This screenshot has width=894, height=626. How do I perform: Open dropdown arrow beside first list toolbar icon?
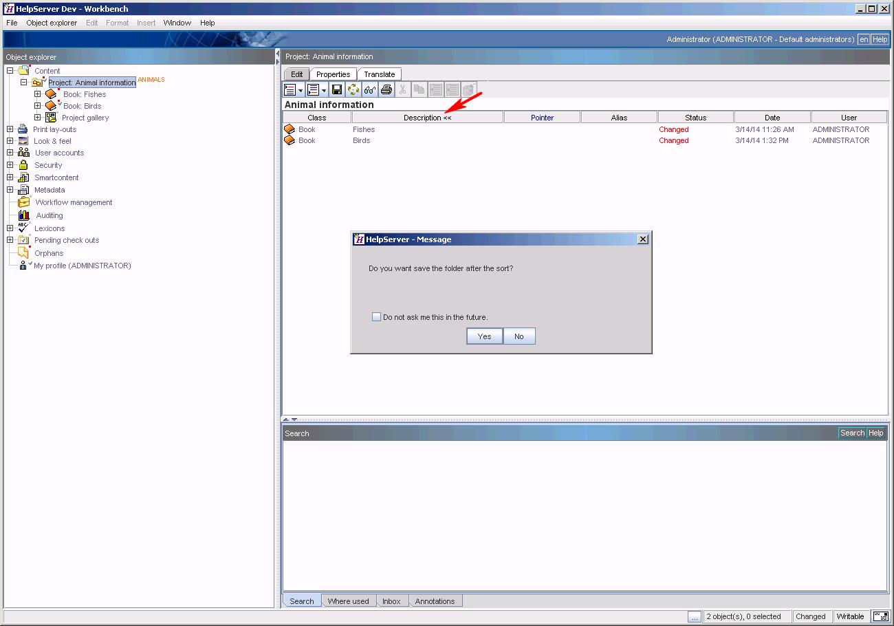coord(301,90)
